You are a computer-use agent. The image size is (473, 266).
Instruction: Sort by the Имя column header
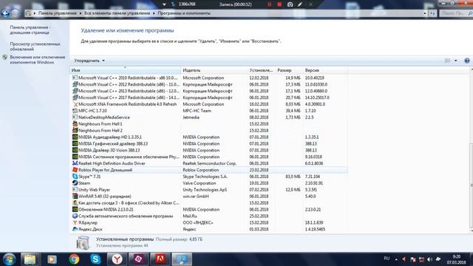tap(126, 70)
